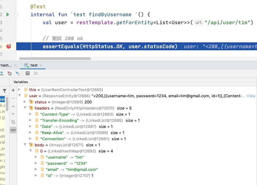Collapse the 'headers' field node

[25, 108]
